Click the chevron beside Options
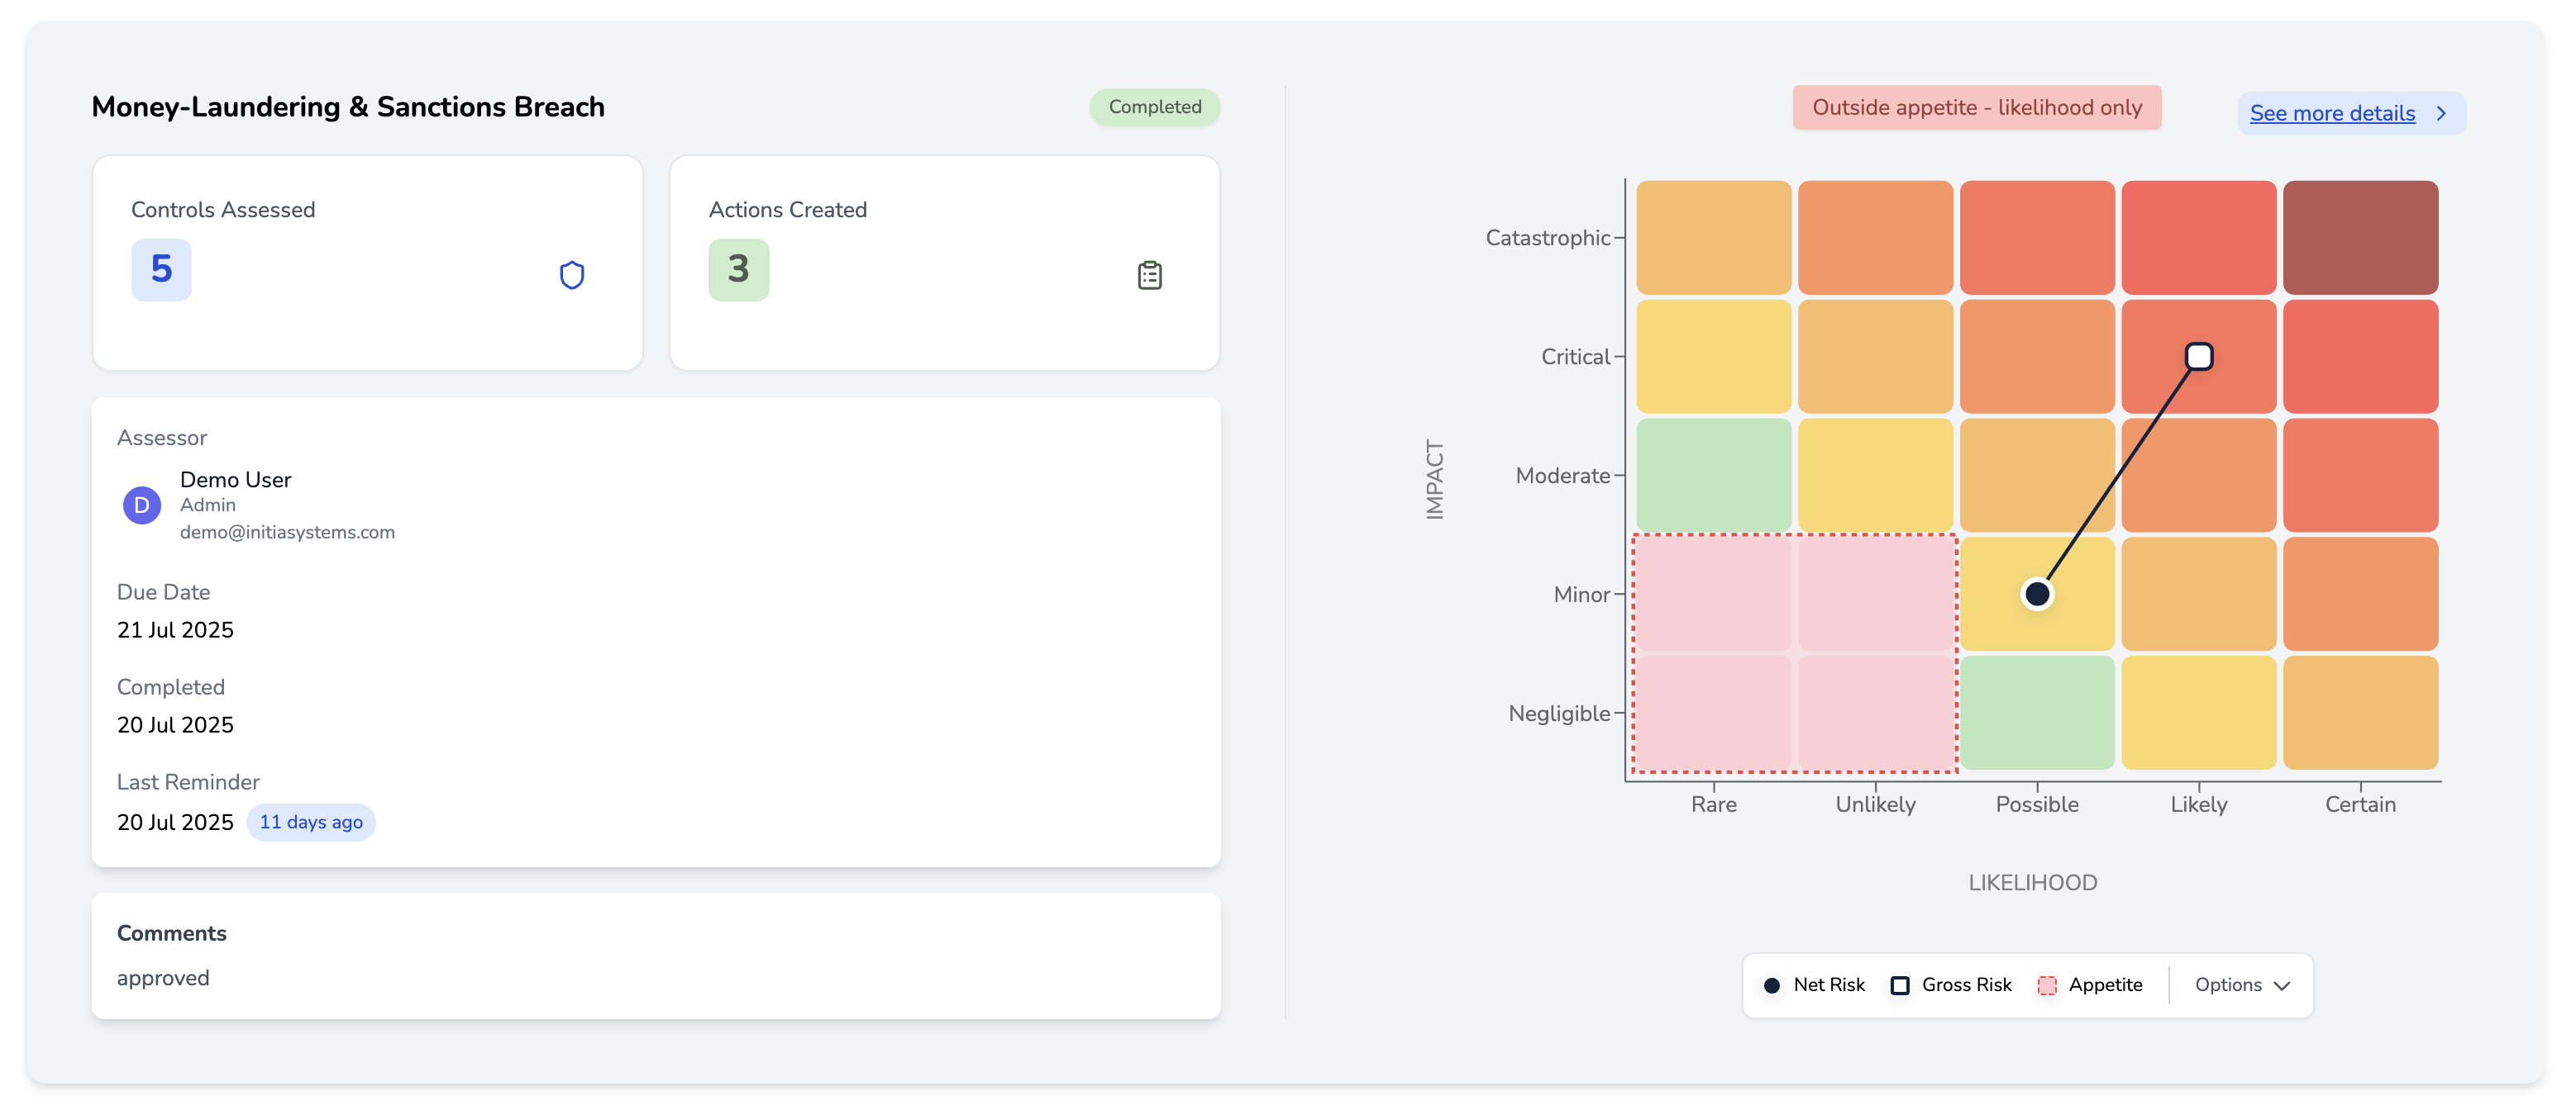Viewport: 2576px width, 1110px height. tap(2282, 986)
